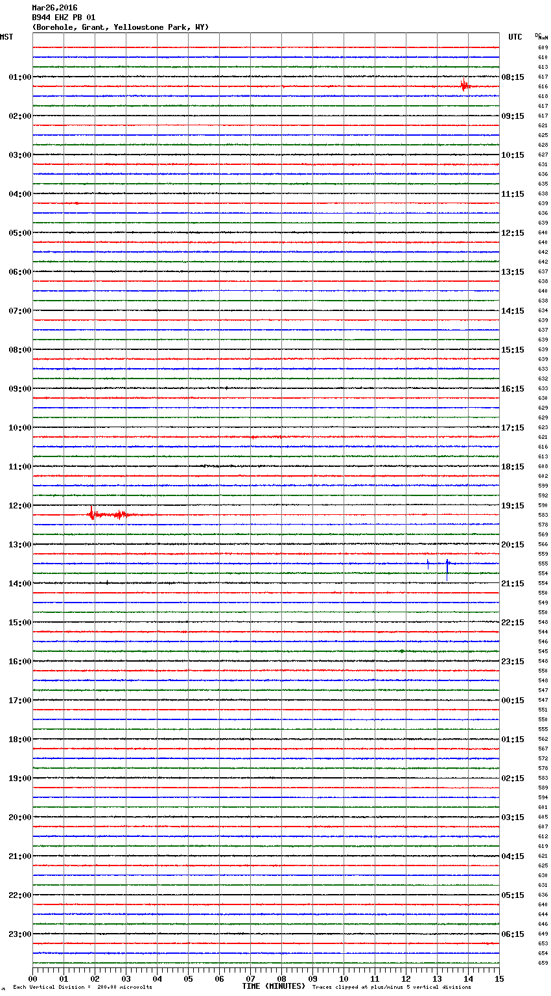Select the 06:00 MST time label
551x996 pixels.
[x=19, y=272]
